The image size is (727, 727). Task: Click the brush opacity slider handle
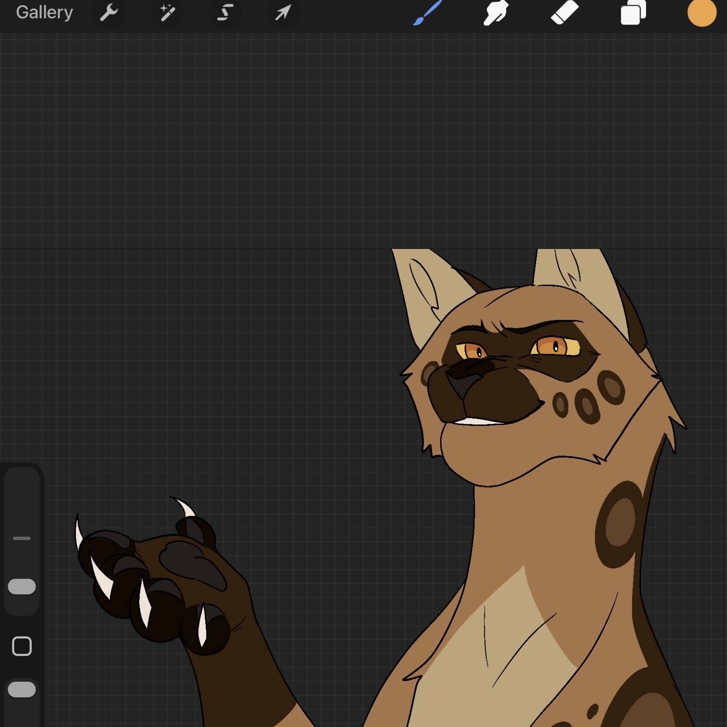tap(22, 690)
